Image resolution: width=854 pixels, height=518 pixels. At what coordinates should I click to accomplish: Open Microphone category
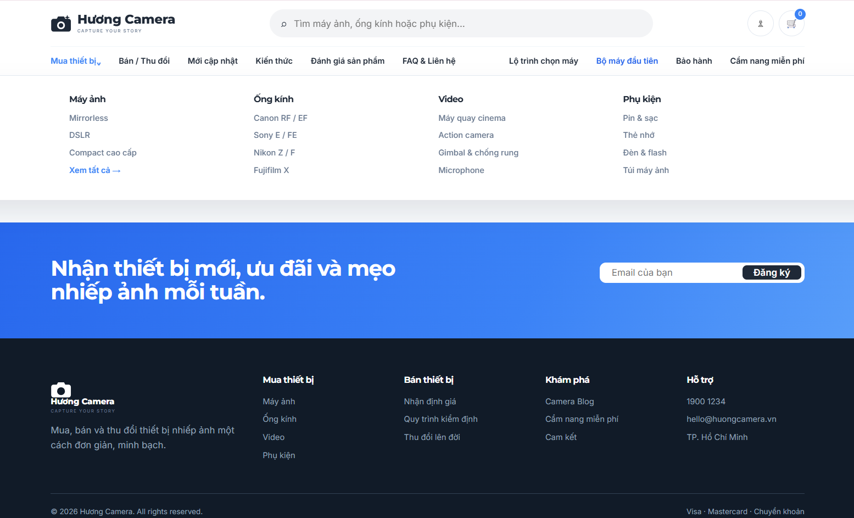(461, 170)
